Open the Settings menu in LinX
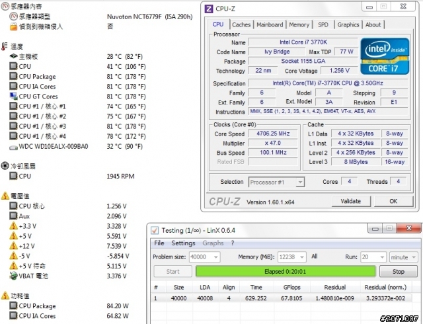 (x=184, y=243)
